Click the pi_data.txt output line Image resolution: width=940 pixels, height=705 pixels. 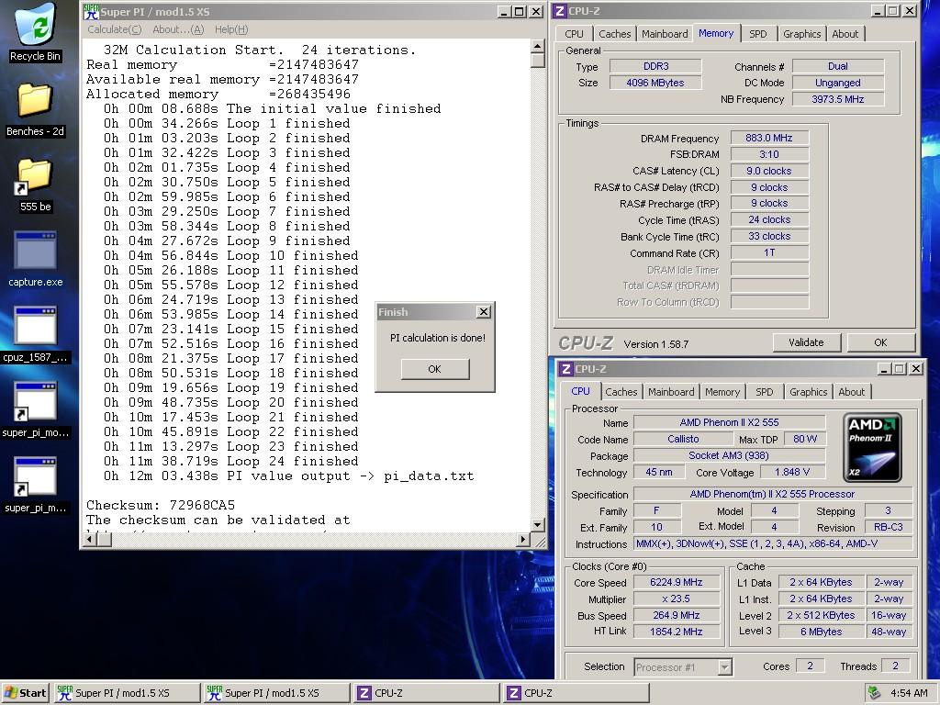coord(288,476)
